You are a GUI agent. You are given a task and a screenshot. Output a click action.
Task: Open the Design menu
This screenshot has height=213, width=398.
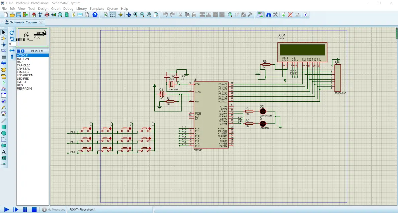[x=43, y=9]
